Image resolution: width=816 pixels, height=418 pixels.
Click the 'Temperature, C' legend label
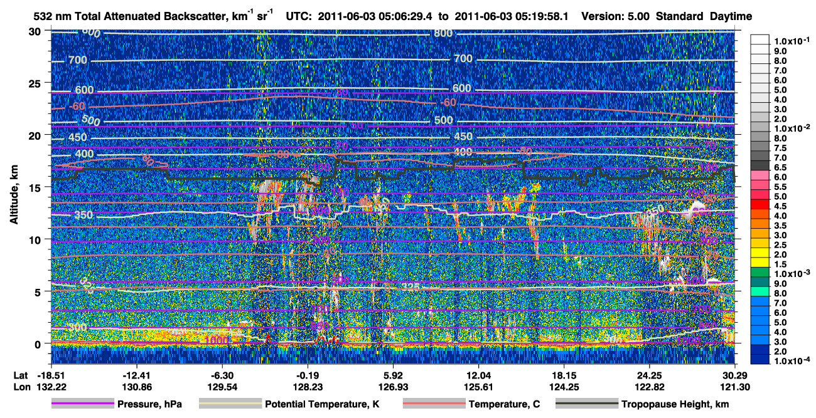click(504, 404)
